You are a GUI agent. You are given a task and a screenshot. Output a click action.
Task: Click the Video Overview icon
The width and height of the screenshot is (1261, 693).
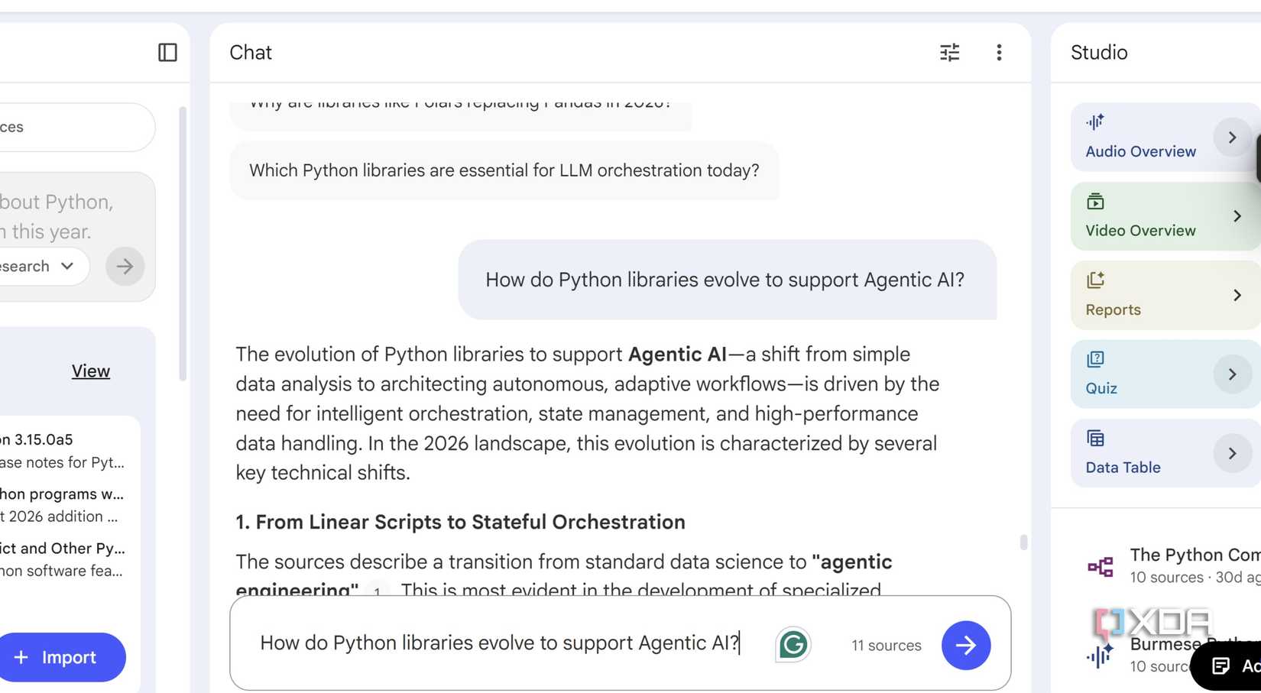coord(1095,201)
